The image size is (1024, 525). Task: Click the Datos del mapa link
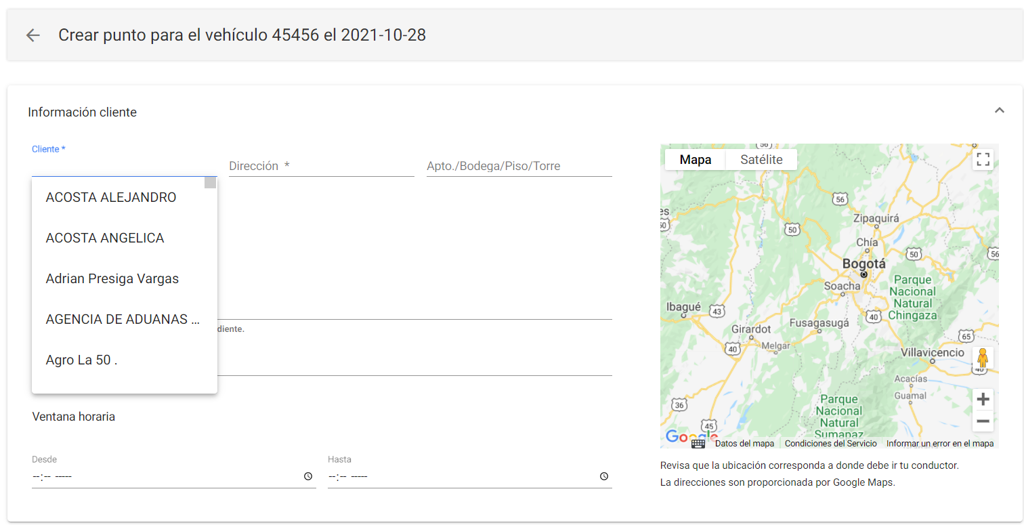(x=744, y=444)
